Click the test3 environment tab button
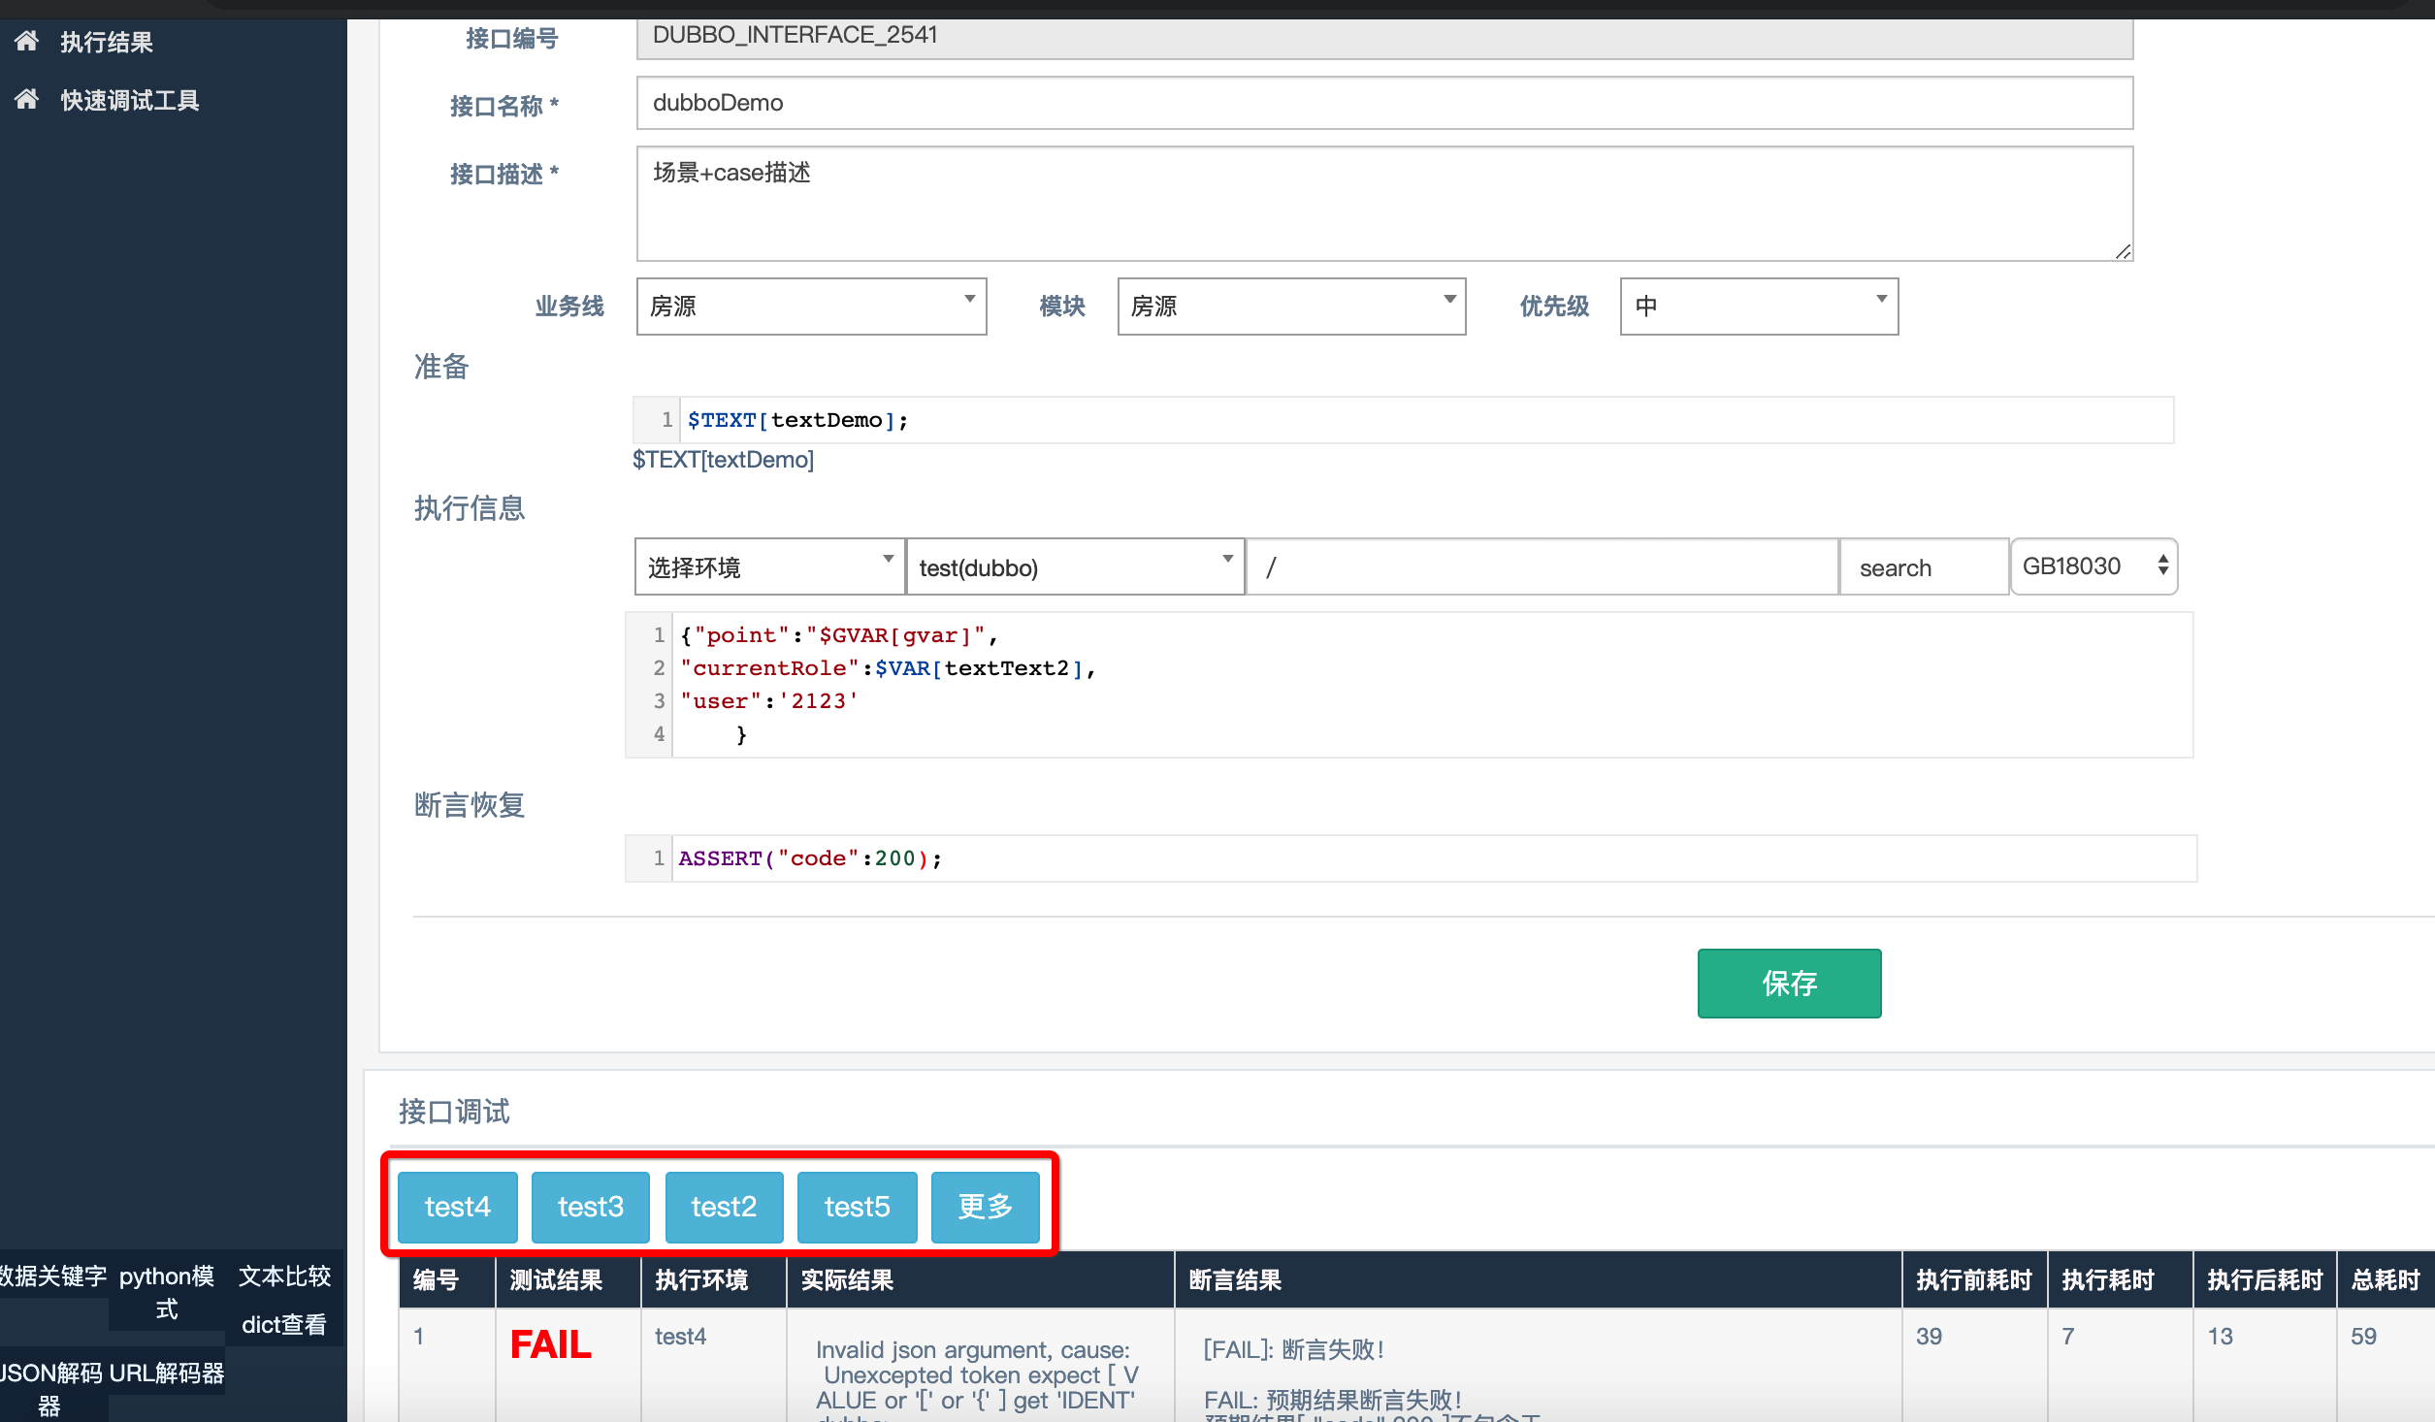Viewport: 2435px width, 1422px height. coord(591,1206)
